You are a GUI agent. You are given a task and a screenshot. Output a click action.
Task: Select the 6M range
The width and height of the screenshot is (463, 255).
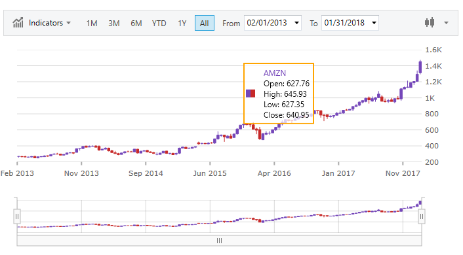click(x=136, y=24)
